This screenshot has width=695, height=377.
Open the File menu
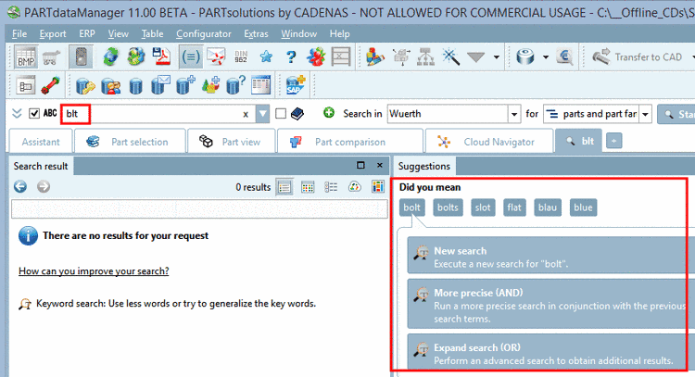coord(19,33)
